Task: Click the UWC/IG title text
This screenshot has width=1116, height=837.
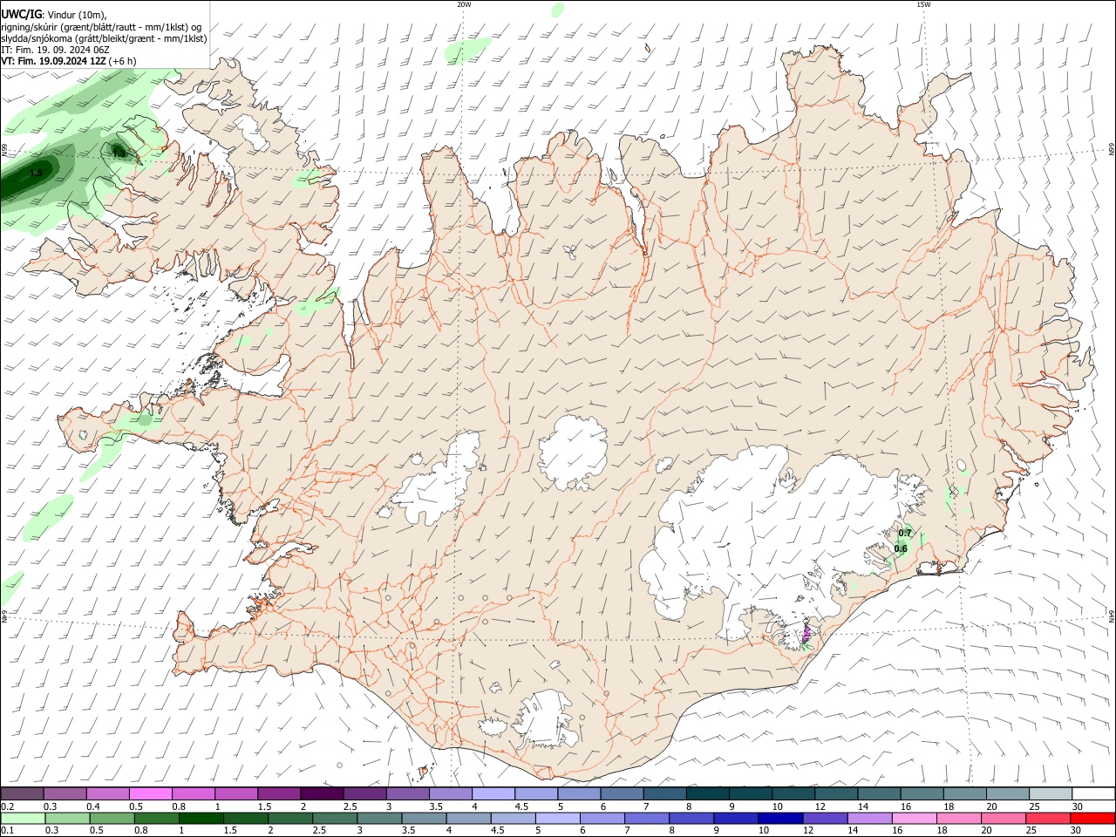Action: [x=21, y=14]
